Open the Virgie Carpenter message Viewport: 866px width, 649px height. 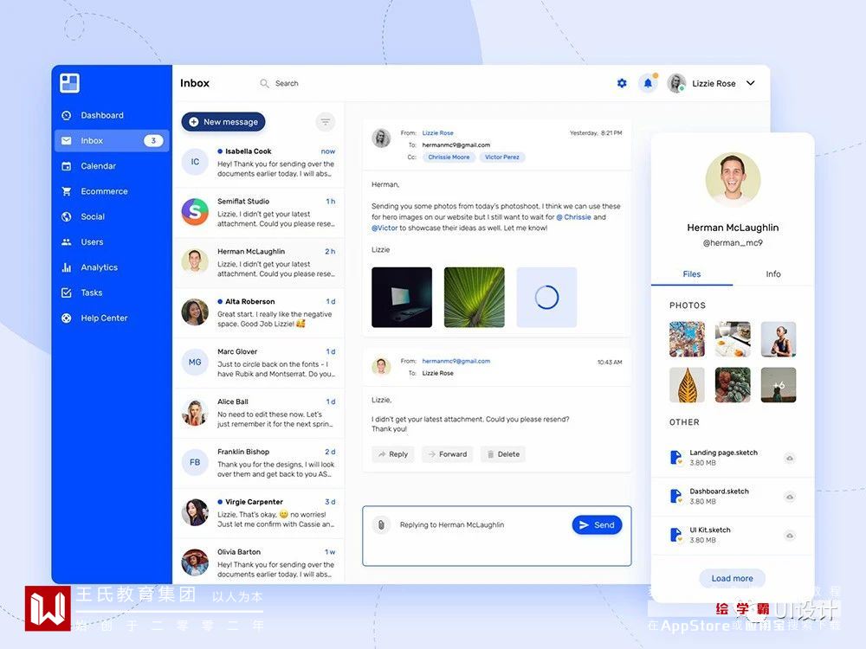(x=258, y=513)
